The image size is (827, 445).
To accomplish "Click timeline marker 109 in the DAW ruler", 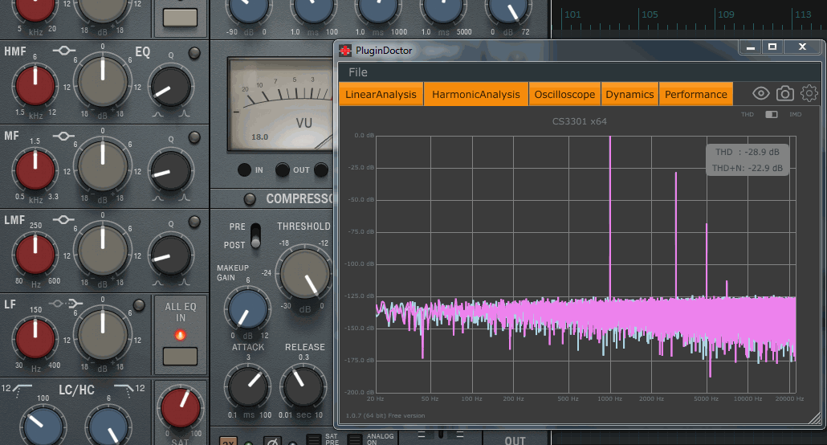I will pyautogui.click(x=727, y=14).
